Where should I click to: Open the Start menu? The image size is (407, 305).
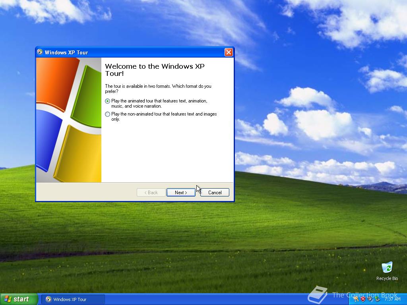(19, 299)
